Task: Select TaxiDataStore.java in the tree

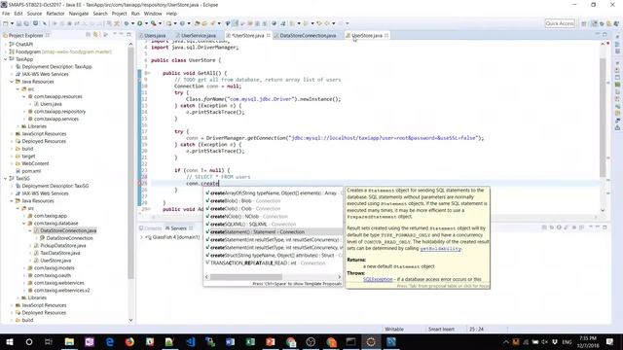Action: coord(60,253)
